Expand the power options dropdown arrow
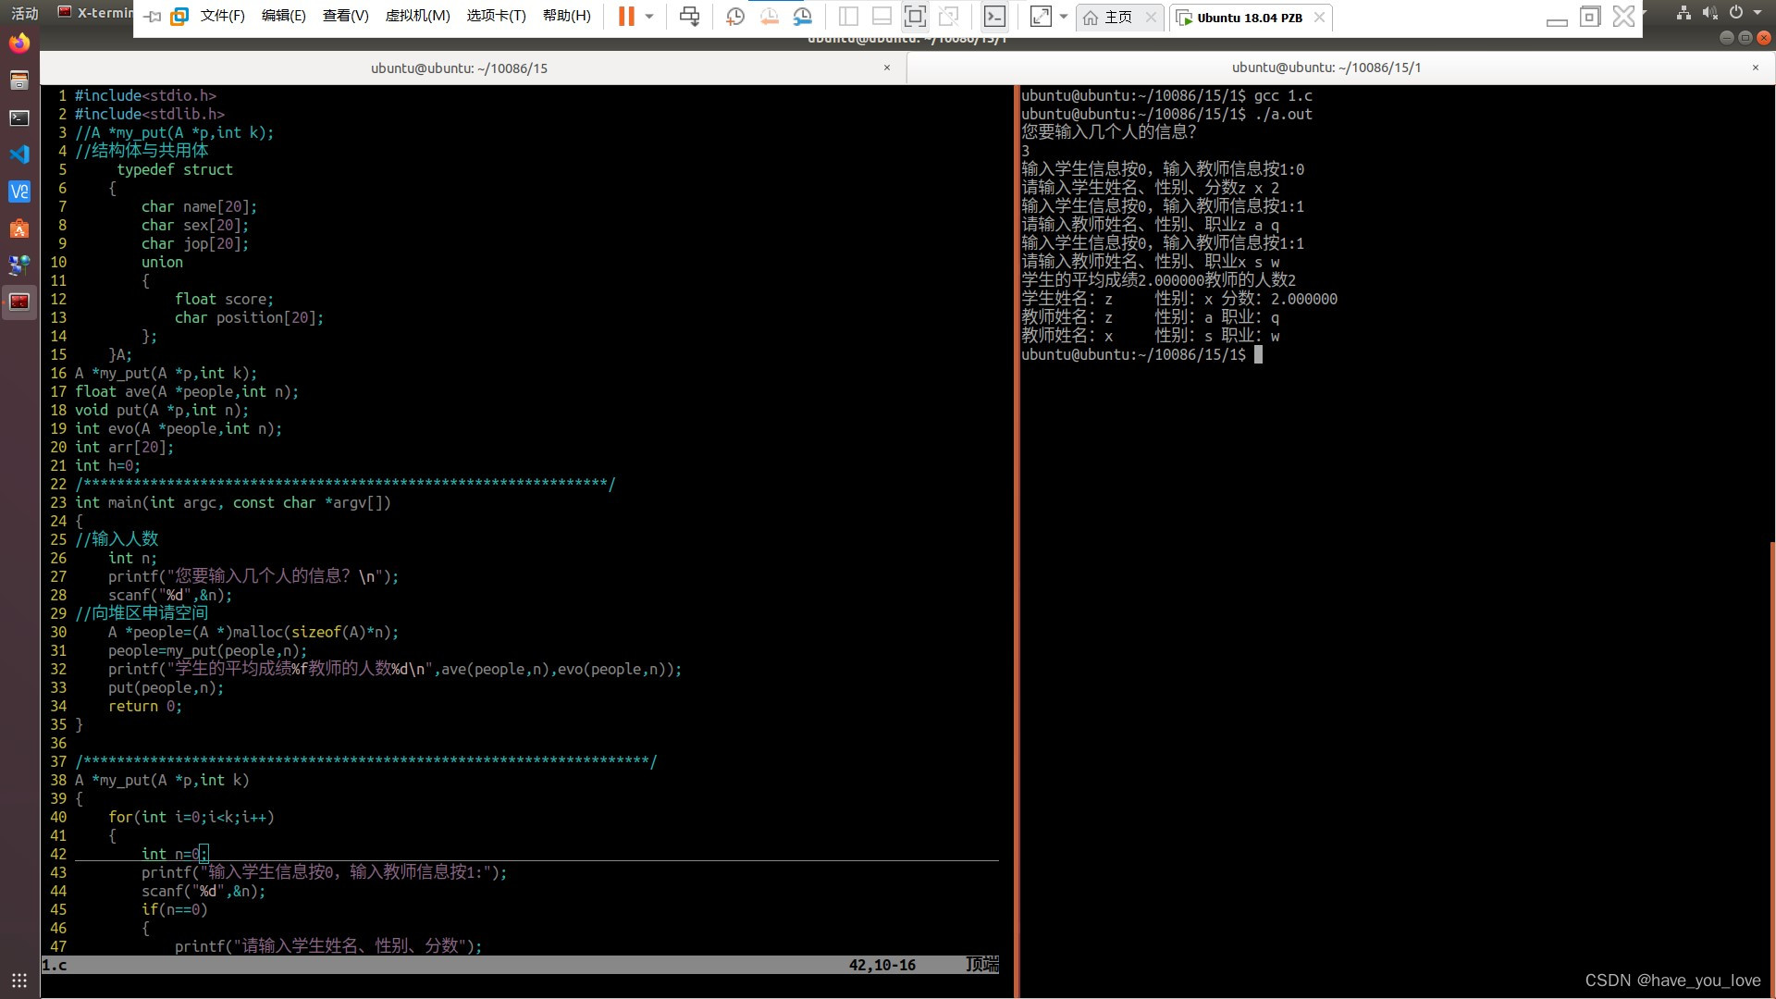The width and height of the screenshot is (1776, 999). click(x=649, y=17)
